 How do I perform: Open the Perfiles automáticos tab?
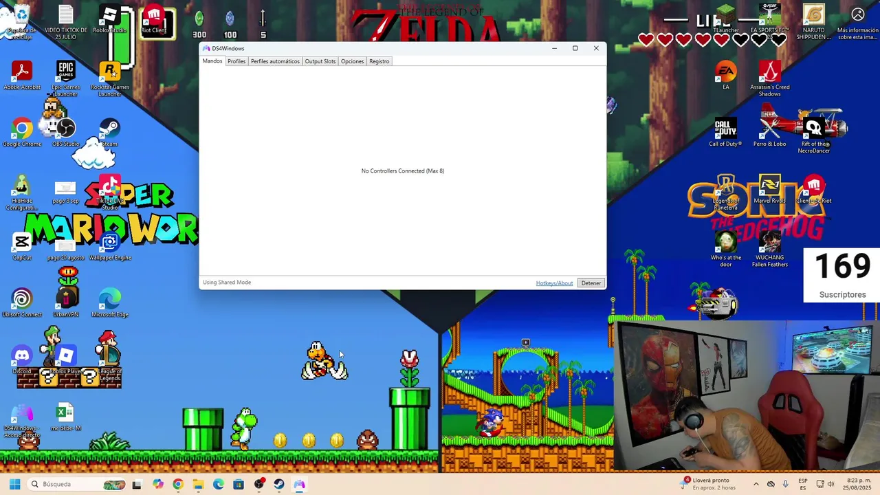click(x=275, y=61)
